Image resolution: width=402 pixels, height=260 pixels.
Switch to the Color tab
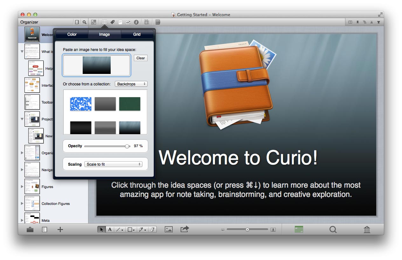[72, 34]
